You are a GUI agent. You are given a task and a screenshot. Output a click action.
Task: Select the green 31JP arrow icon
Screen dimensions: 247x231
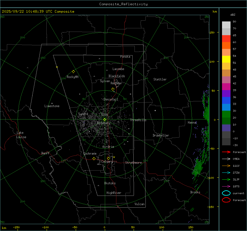pyautogui.click(x=226, y=179)
